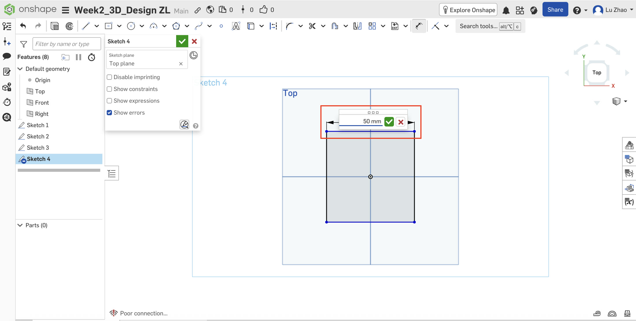
Task: Toggle Show constraints in Sketch 4 dialog
Action: [x=109, y=89]
